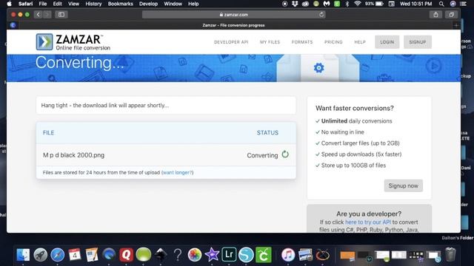This screenshot has height=266, width=474.
Task: Click the blue gear icon in banner
Action: click(318, 67)
